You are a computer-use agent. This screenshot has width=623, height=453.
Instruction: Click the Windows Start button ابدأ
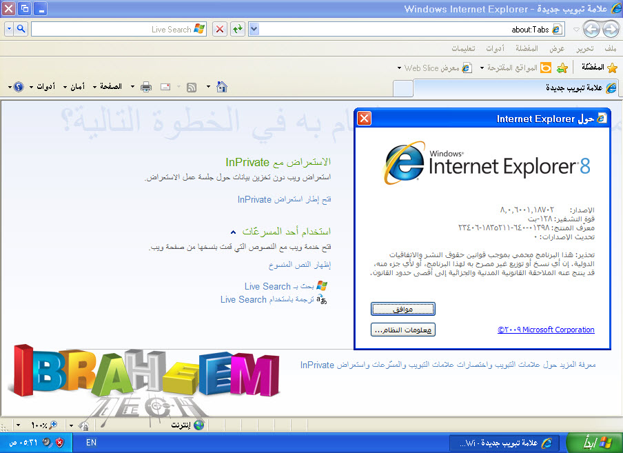pyautogui.click(x=594, y=443)
